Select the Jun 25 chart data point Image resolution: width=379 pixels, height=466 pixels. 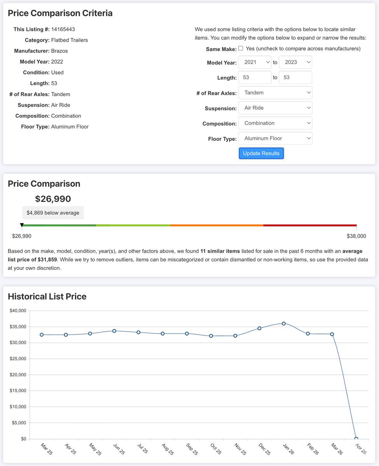(114, 331)
